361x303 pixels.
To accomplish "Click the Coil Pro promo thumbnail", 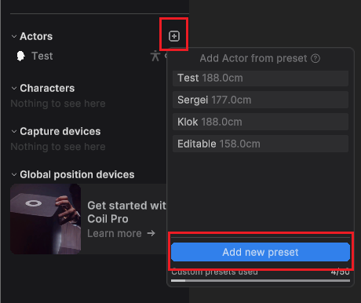I will click(x=46, y=219).
